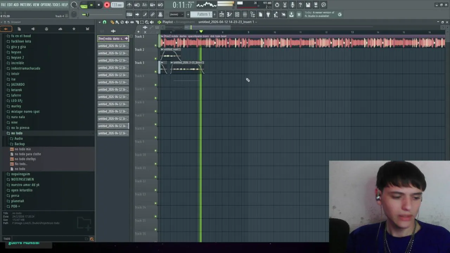Viewport: 450px width, 253px height.
Task: Open the PATTERNS menu
Action: (26, 5)
